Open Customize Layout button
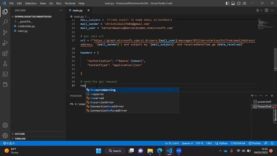The image size is (277, 156). click(244, 3)
